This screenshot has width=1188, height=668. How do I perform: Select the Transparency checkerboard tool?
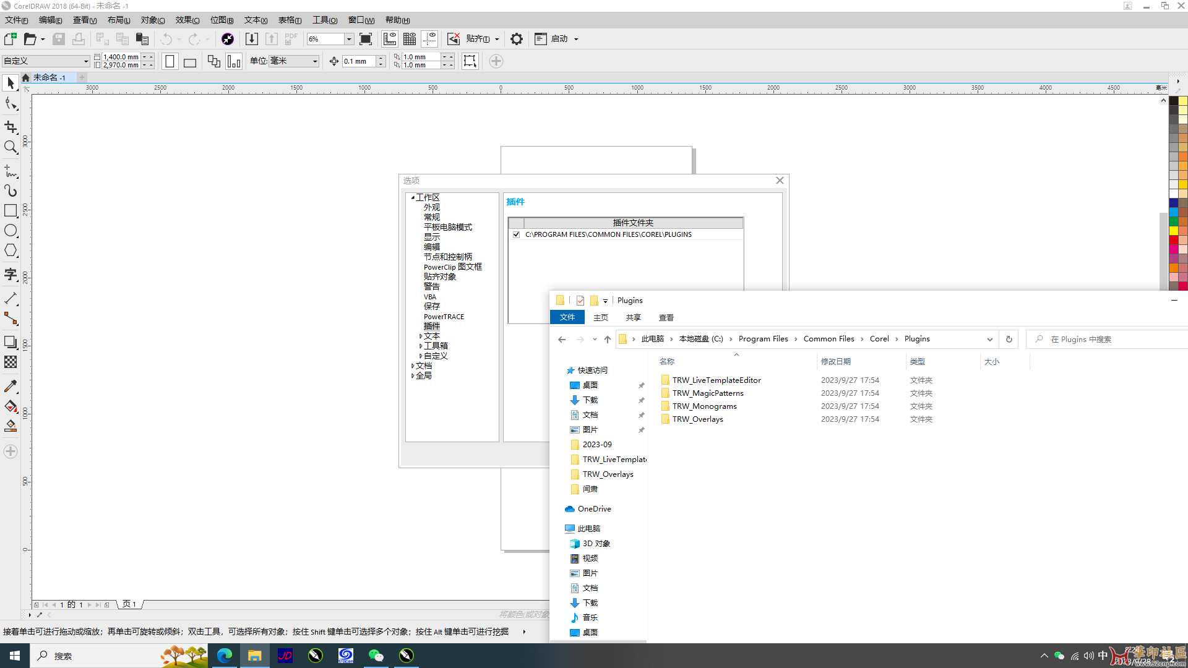[11, 362]
